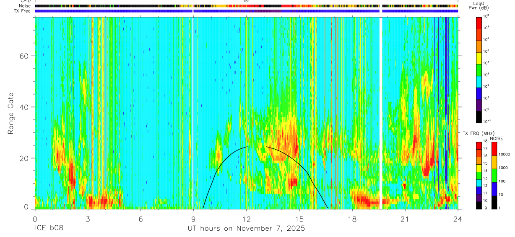The image size is (515, 237).
Task: Click the yellow segment of the NOISE legend bar
Action: (494, 162)
